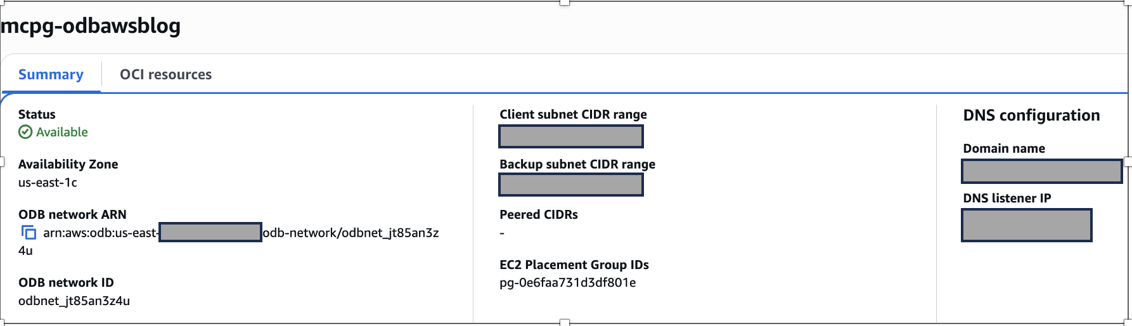Viewport: 1132px width, 326px height.
Task: Click the redacted Domain name box
Action: coord(1041,171)
